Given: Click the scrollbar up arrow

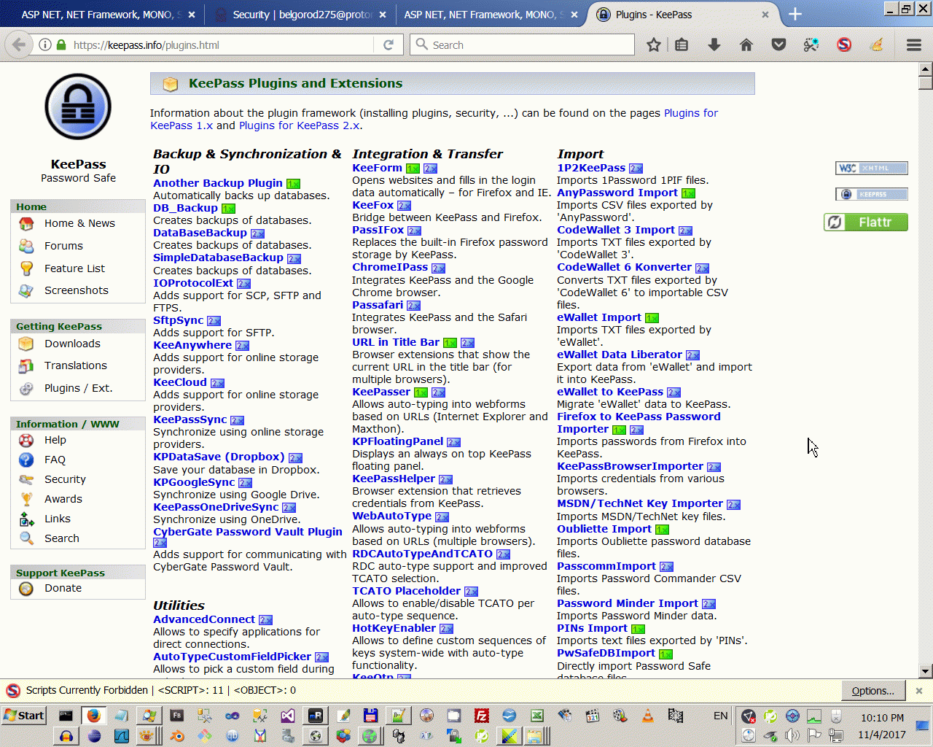Looking at the screenshot, I should point(926,69).
